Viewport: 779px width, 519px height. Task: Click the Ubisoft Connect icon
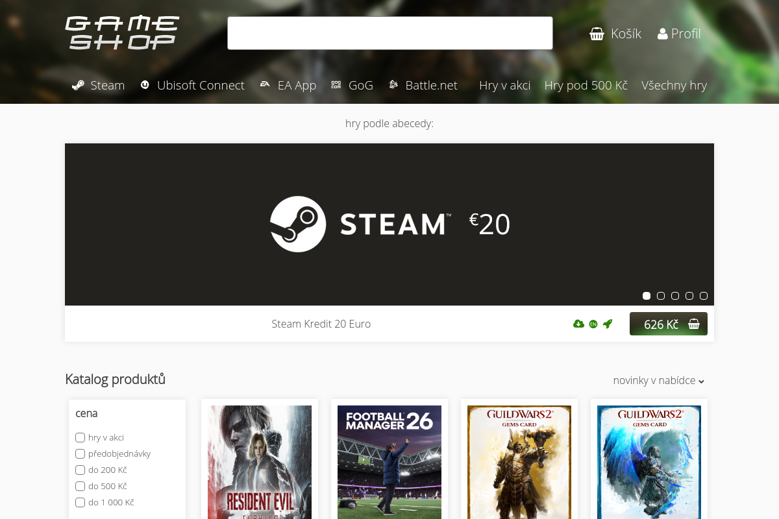click(145, 85)
